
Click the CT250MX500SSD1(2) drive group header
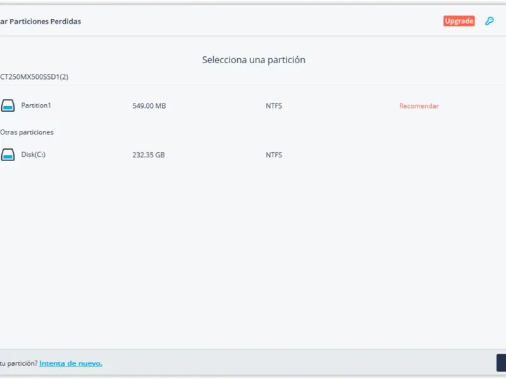34,77
